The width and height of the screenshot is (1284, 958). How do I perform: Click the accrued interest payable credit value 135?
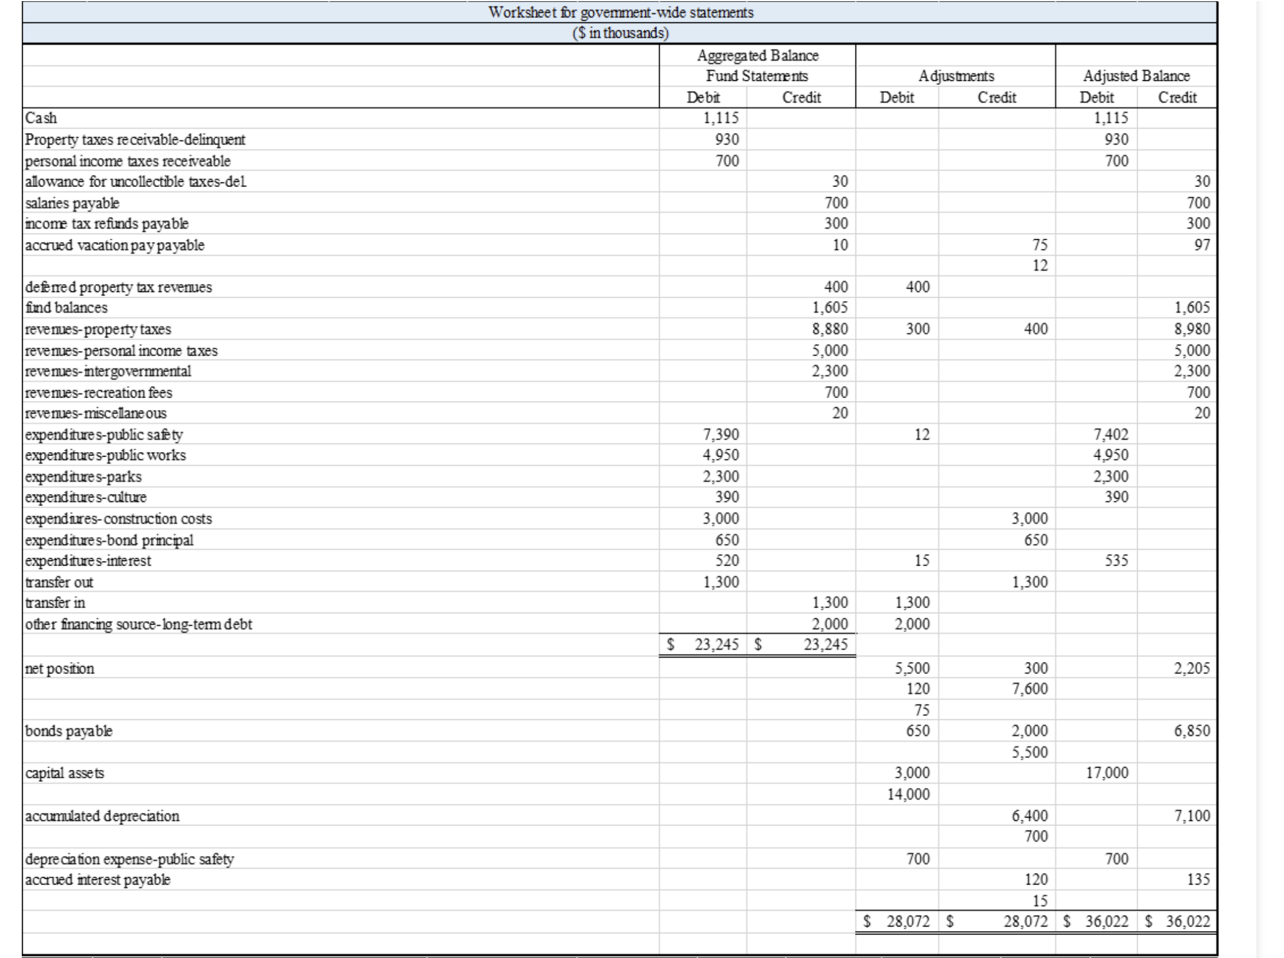[x=1200, y=879]
